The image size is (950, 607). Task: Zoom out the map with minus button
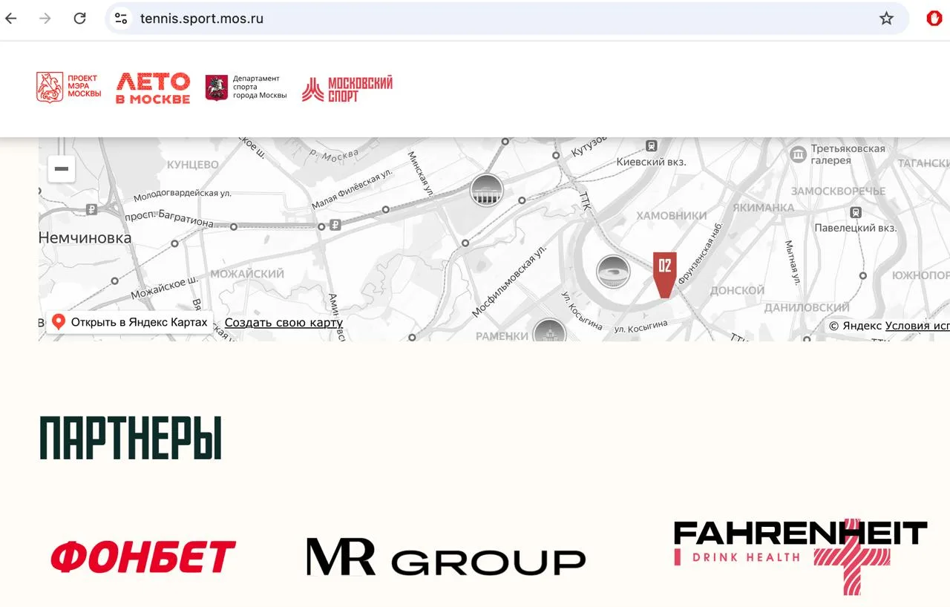tap(62, 169)
